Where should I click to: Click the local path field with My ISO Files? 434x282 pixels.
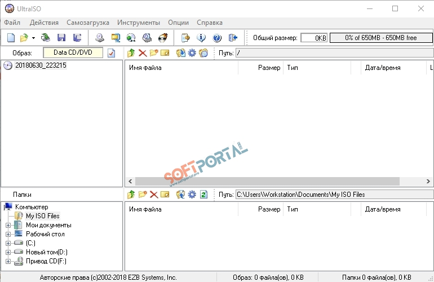click(335, 195)
